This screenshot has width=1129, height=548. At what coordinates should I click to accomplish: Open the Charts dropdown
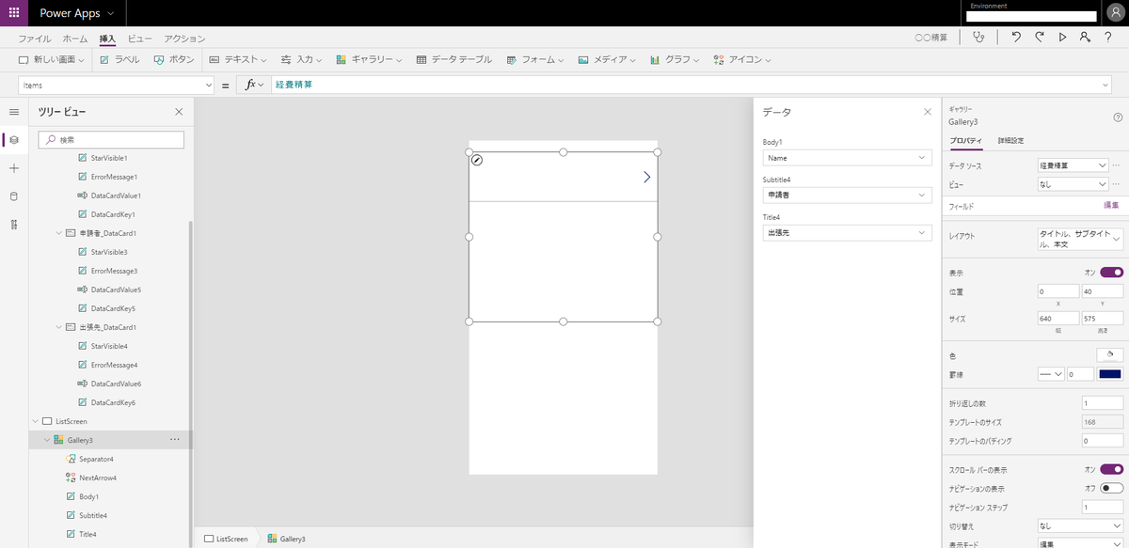click(676, 59)
